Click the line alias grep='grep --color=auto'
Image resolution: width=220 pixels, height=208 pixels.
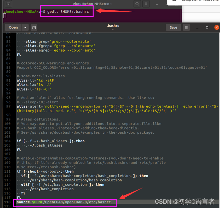58,42
